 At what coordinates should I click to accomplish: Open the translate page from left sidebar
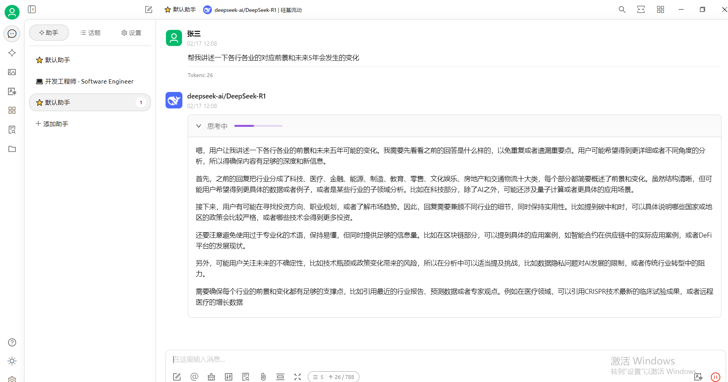(12, 91)
